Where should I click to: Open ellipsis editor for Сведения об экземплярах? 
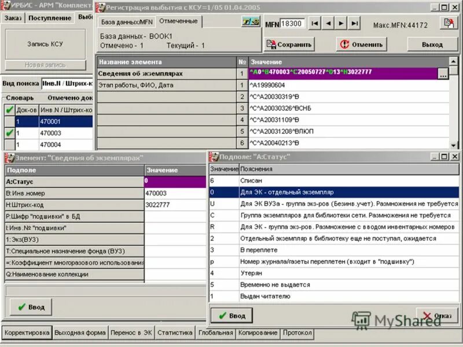click(x=443, y=74)
